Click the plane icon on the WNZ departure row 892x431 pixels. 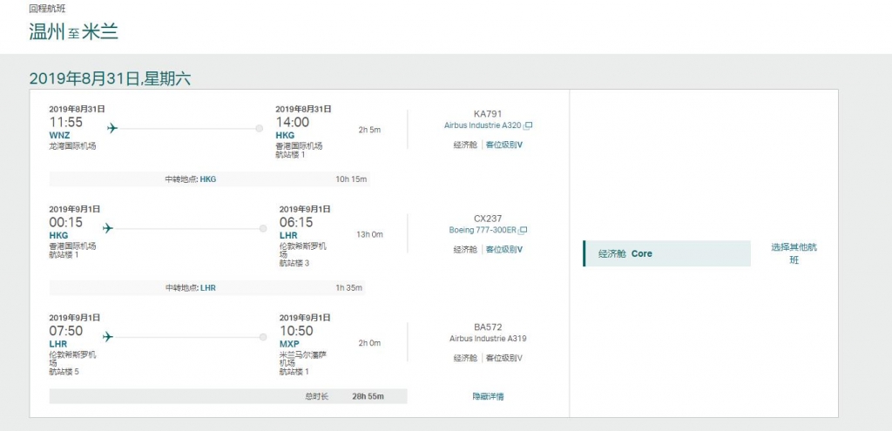pos(111,128)
